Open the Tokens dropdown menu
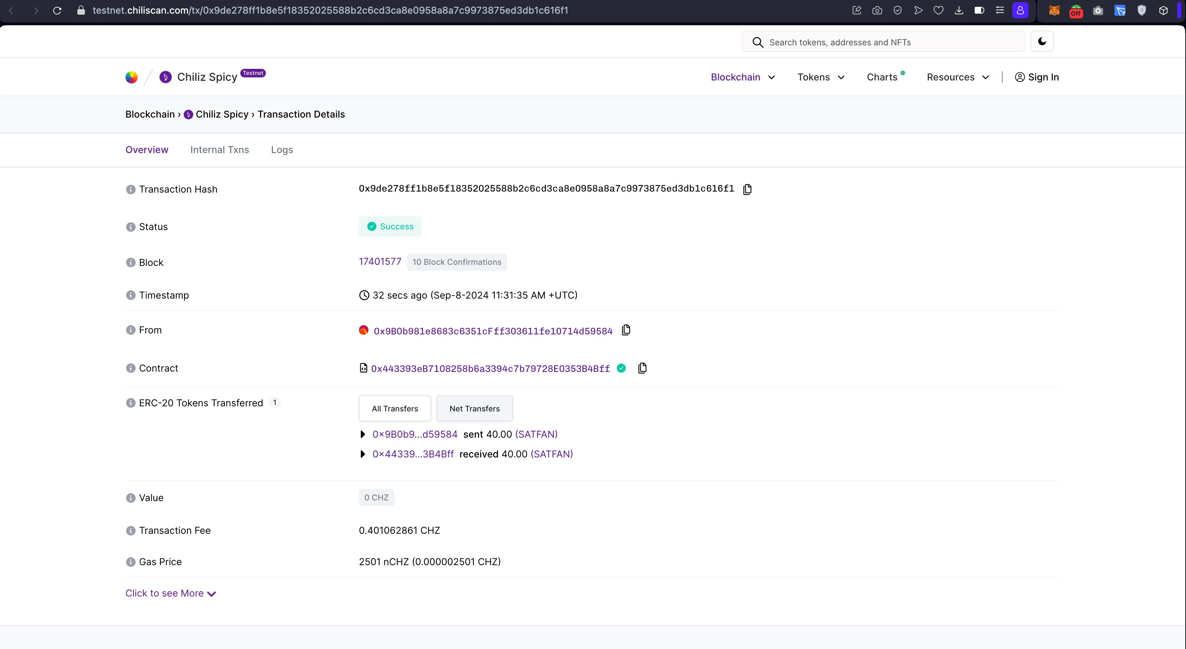 pyautogui.click(x=821, y=77)
